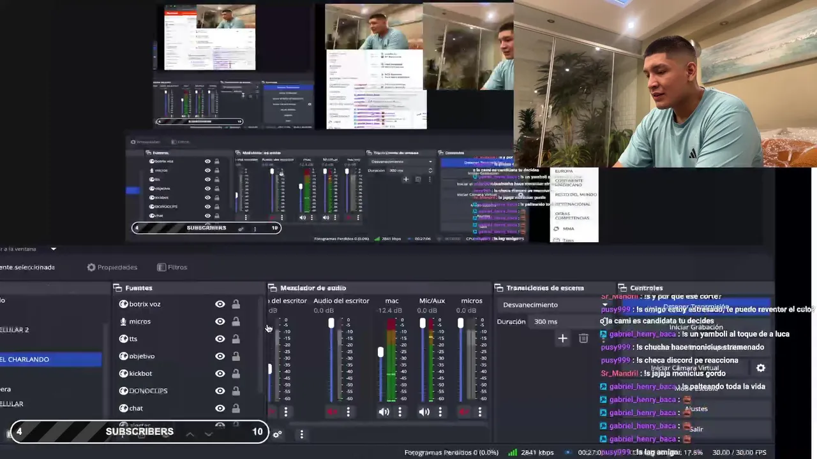Hide the micros source
The image size is (817, 459).
pyautogui.click(x=220, y=321)
